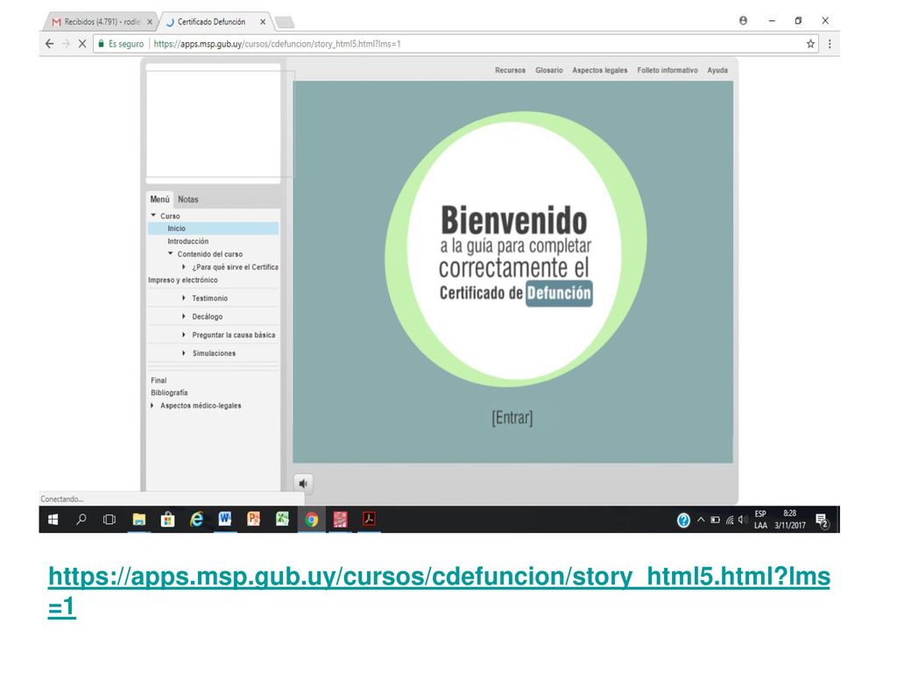Open the red app beside Chrome in taskbar
Image resolution: width=897 pixels, height=673 pixels.
pyautogui.click(x=341, y=519)
